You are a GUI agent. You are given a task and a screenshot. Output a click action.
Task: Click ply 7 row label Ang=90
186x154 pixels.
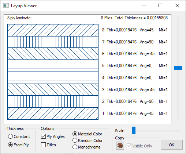(147, 42)
